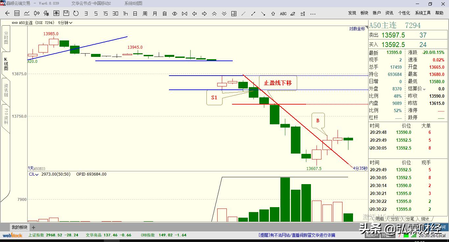The height and width of the screenshot is (242, 449).
Task: Switch to the F10资料 side tab
Action: click(x=6, y=117)
